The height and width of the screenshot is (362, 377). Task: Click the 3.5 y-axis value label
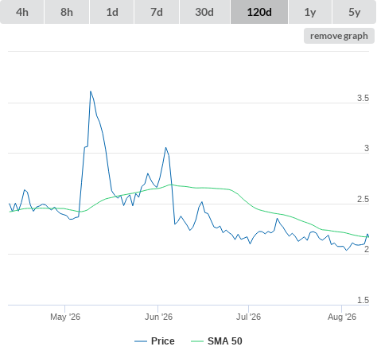click(363, 98)
